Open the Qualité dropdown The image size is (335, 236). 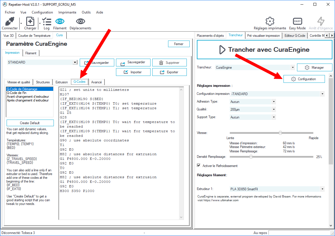[274, 110]
